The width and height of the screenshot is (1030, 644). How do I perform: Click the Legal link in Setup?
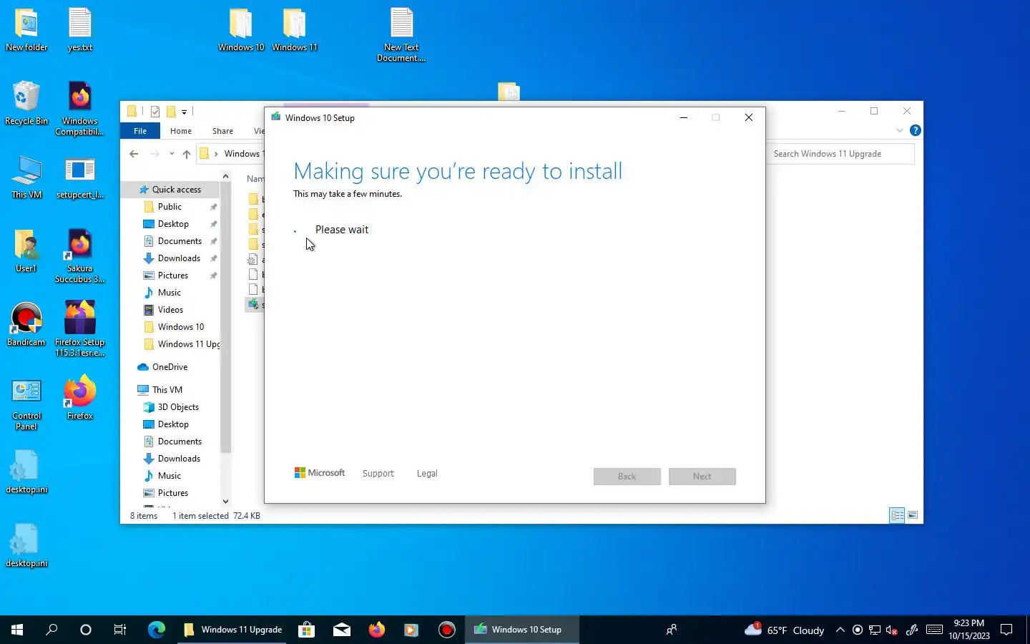click(x=427, y=474)
